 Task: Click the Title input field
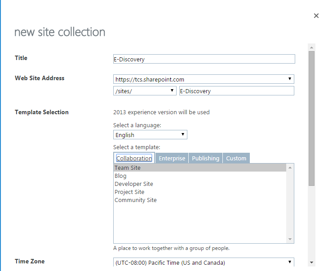click(x=204, y=59)
